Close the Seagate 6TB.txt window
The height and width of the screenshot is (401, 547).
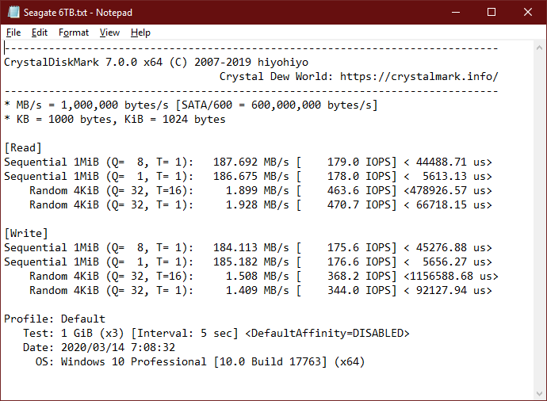(x=527, y=12)
